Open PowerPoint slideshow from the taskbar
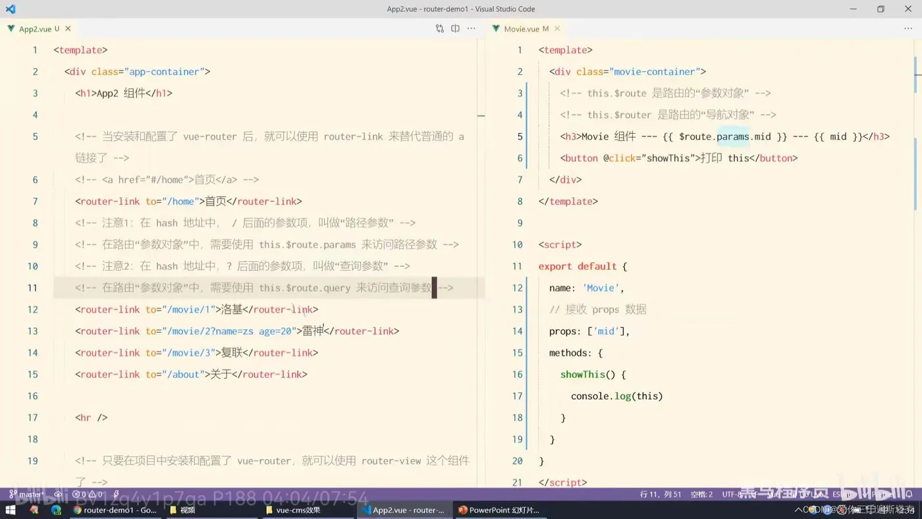922x519 pixels. (498, 510)
